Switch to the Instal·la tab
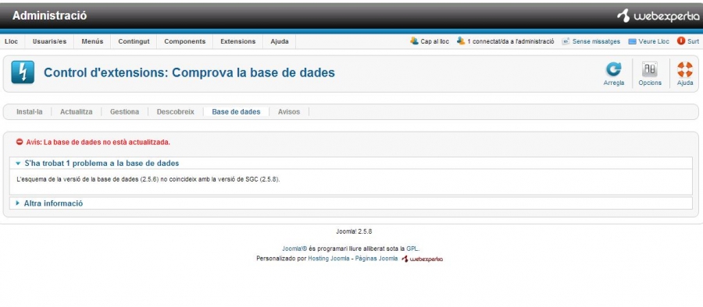Viewport: 703px width, 307px height. [30, 112]
